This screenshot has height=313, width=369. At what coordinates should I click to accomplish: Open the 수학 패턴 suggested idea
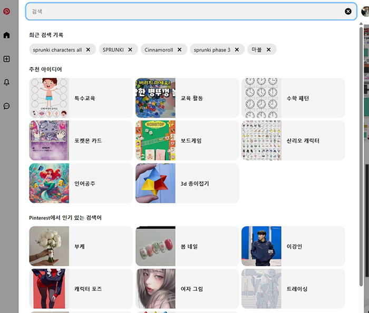[x=293, y=98]
